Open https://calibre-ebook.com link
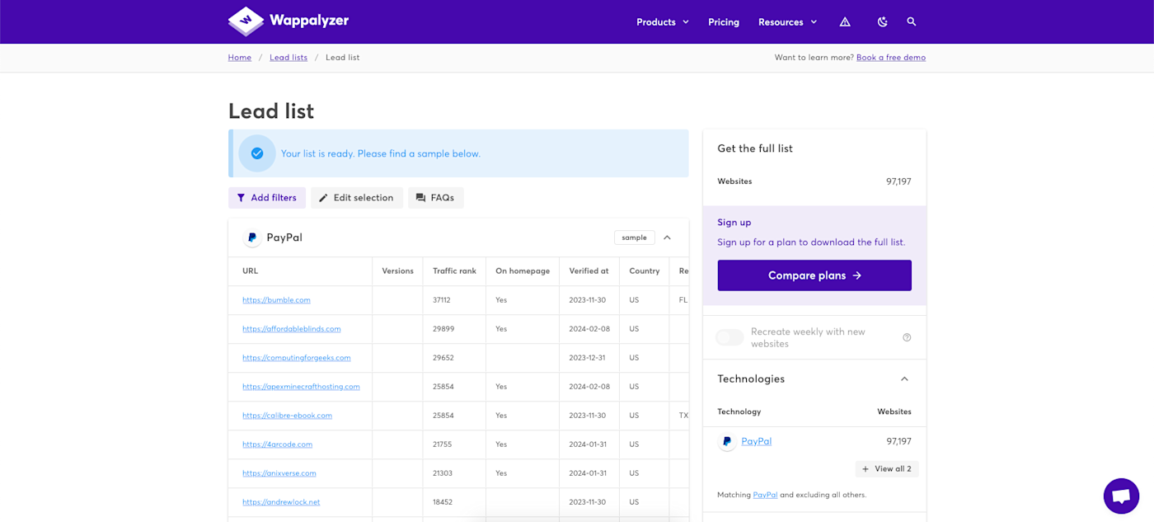 point(287,416)
